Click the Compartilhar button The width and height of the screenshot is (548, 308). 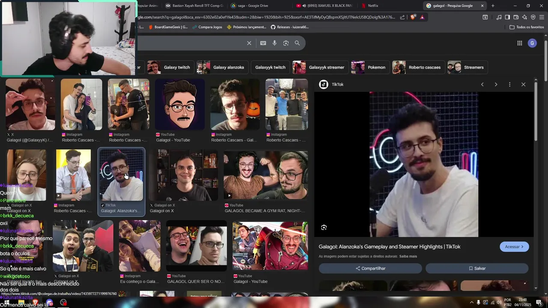(x=370, y=269)
